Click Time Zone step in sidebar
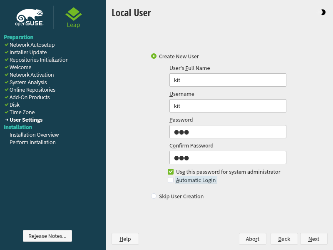Viewport: 333px width, 250px height. coord(22,112)
